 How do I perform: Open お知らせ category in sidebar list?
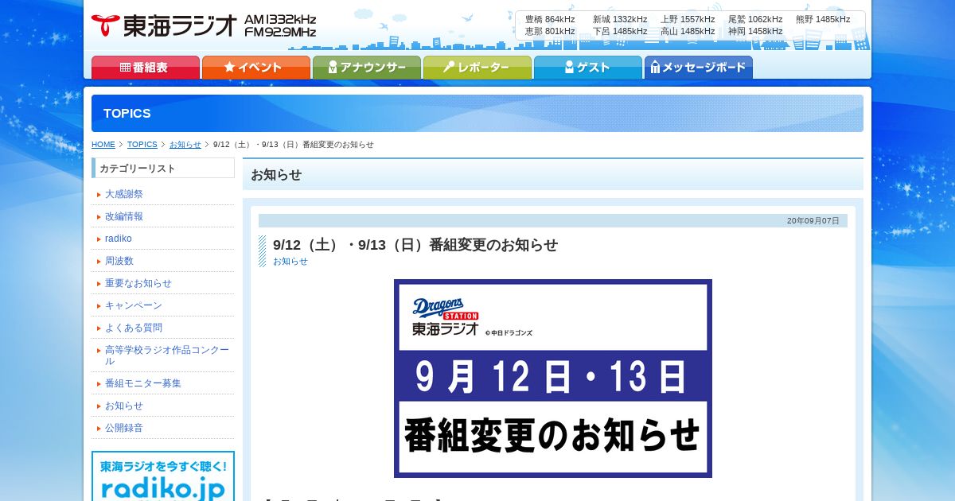coord(124,406)
